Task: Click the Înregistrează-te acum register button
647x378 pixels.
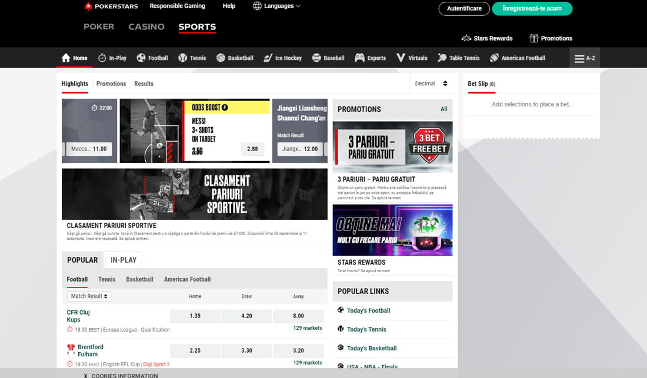Action: [532, 9]
